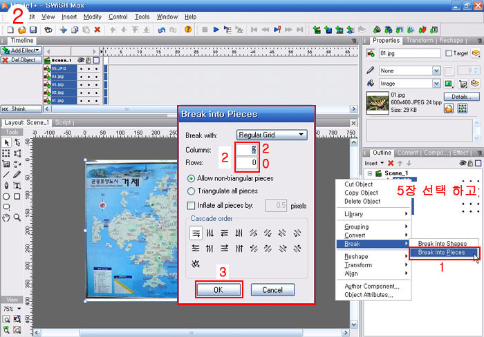The image size is (484, 337).
Task: Click the Undo icon in toolbar
Action: (162, 30)
